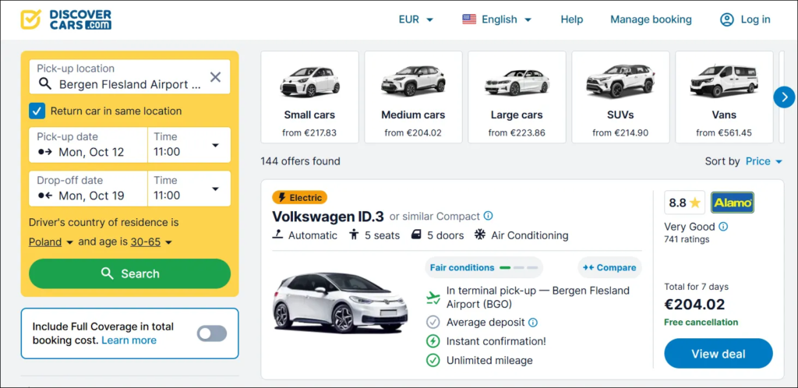Click the Log in link
The width and height of the screenshot is (798, 388).
pyautogui.click(x=755, y=19)
